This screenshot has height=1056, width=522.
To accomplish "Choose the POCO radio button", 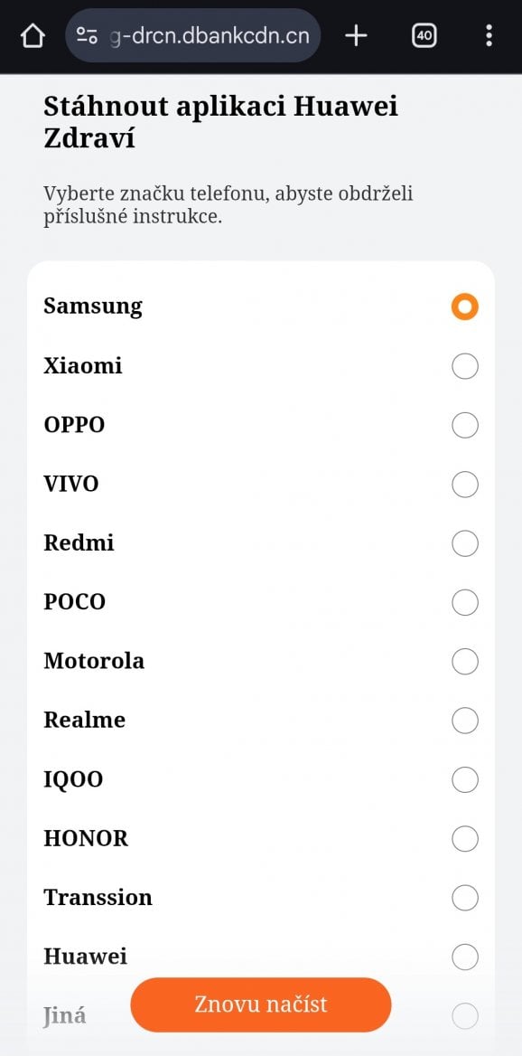I will pos(464,602).
